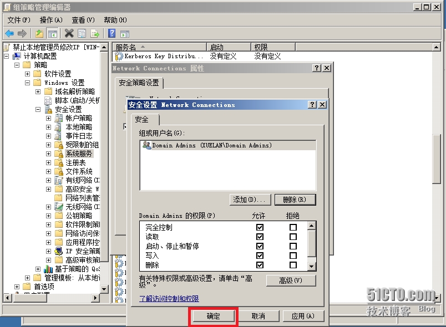This screenshot has width=446, height=327.
Task: Open the 帮助(H) menu
Action: pyautogui.click(x=115, y=20)
